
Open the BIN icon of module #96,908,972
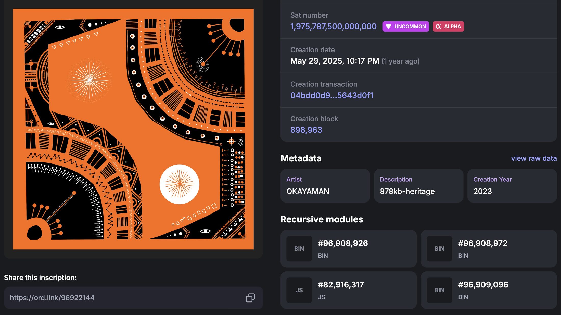click(439, 249)
